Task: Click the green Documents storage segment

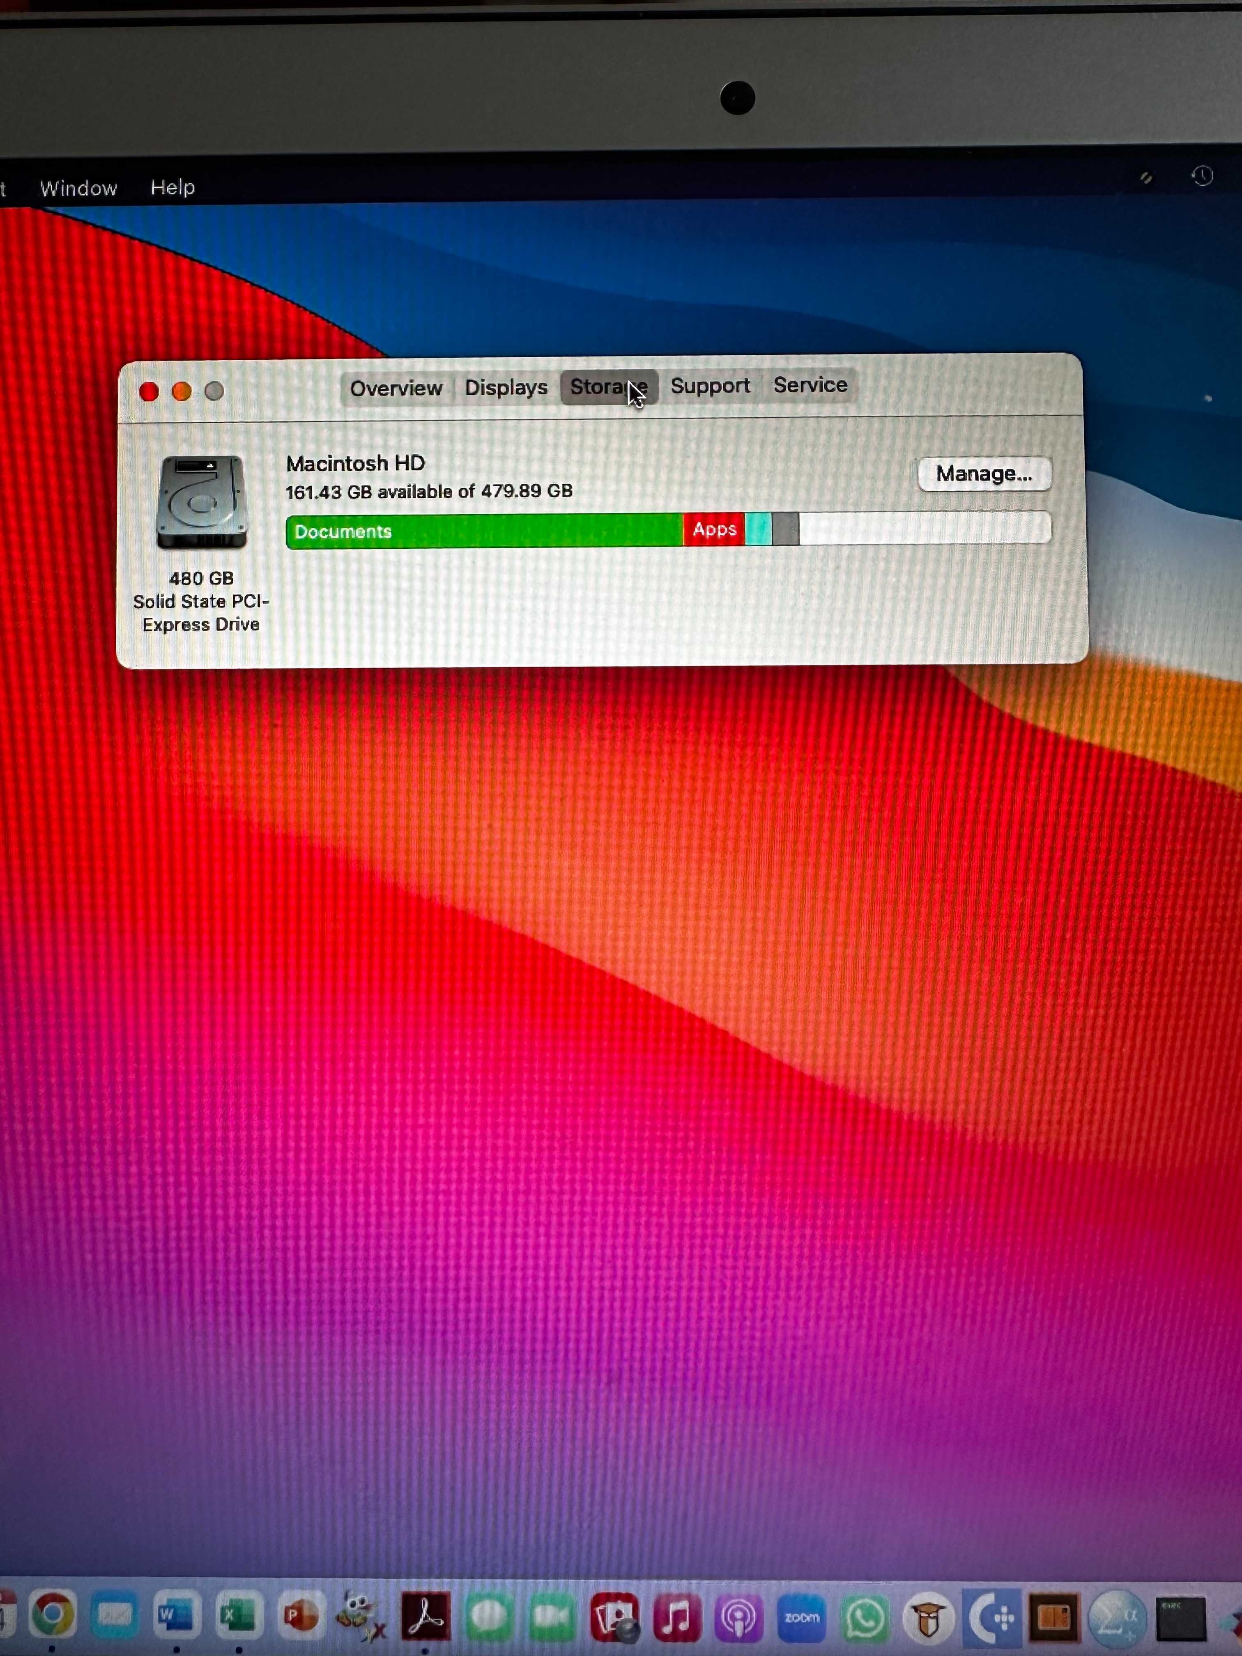Action: pos(484,531)
